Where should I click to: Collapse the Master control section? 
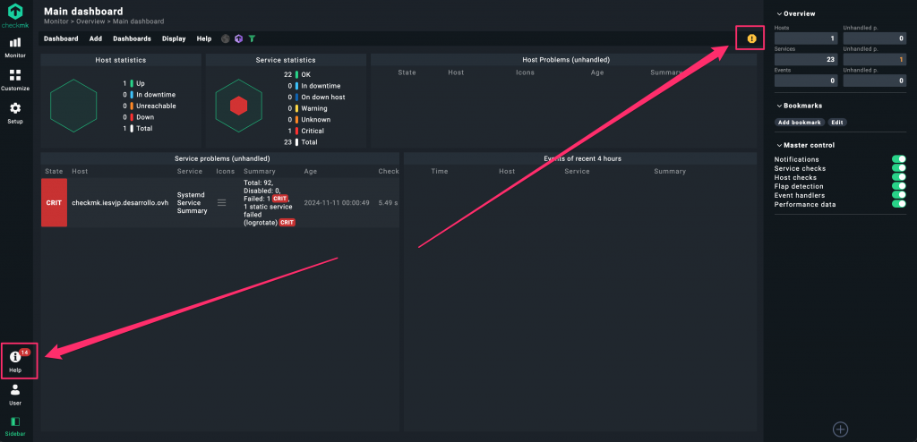click(x=778, y=145)
